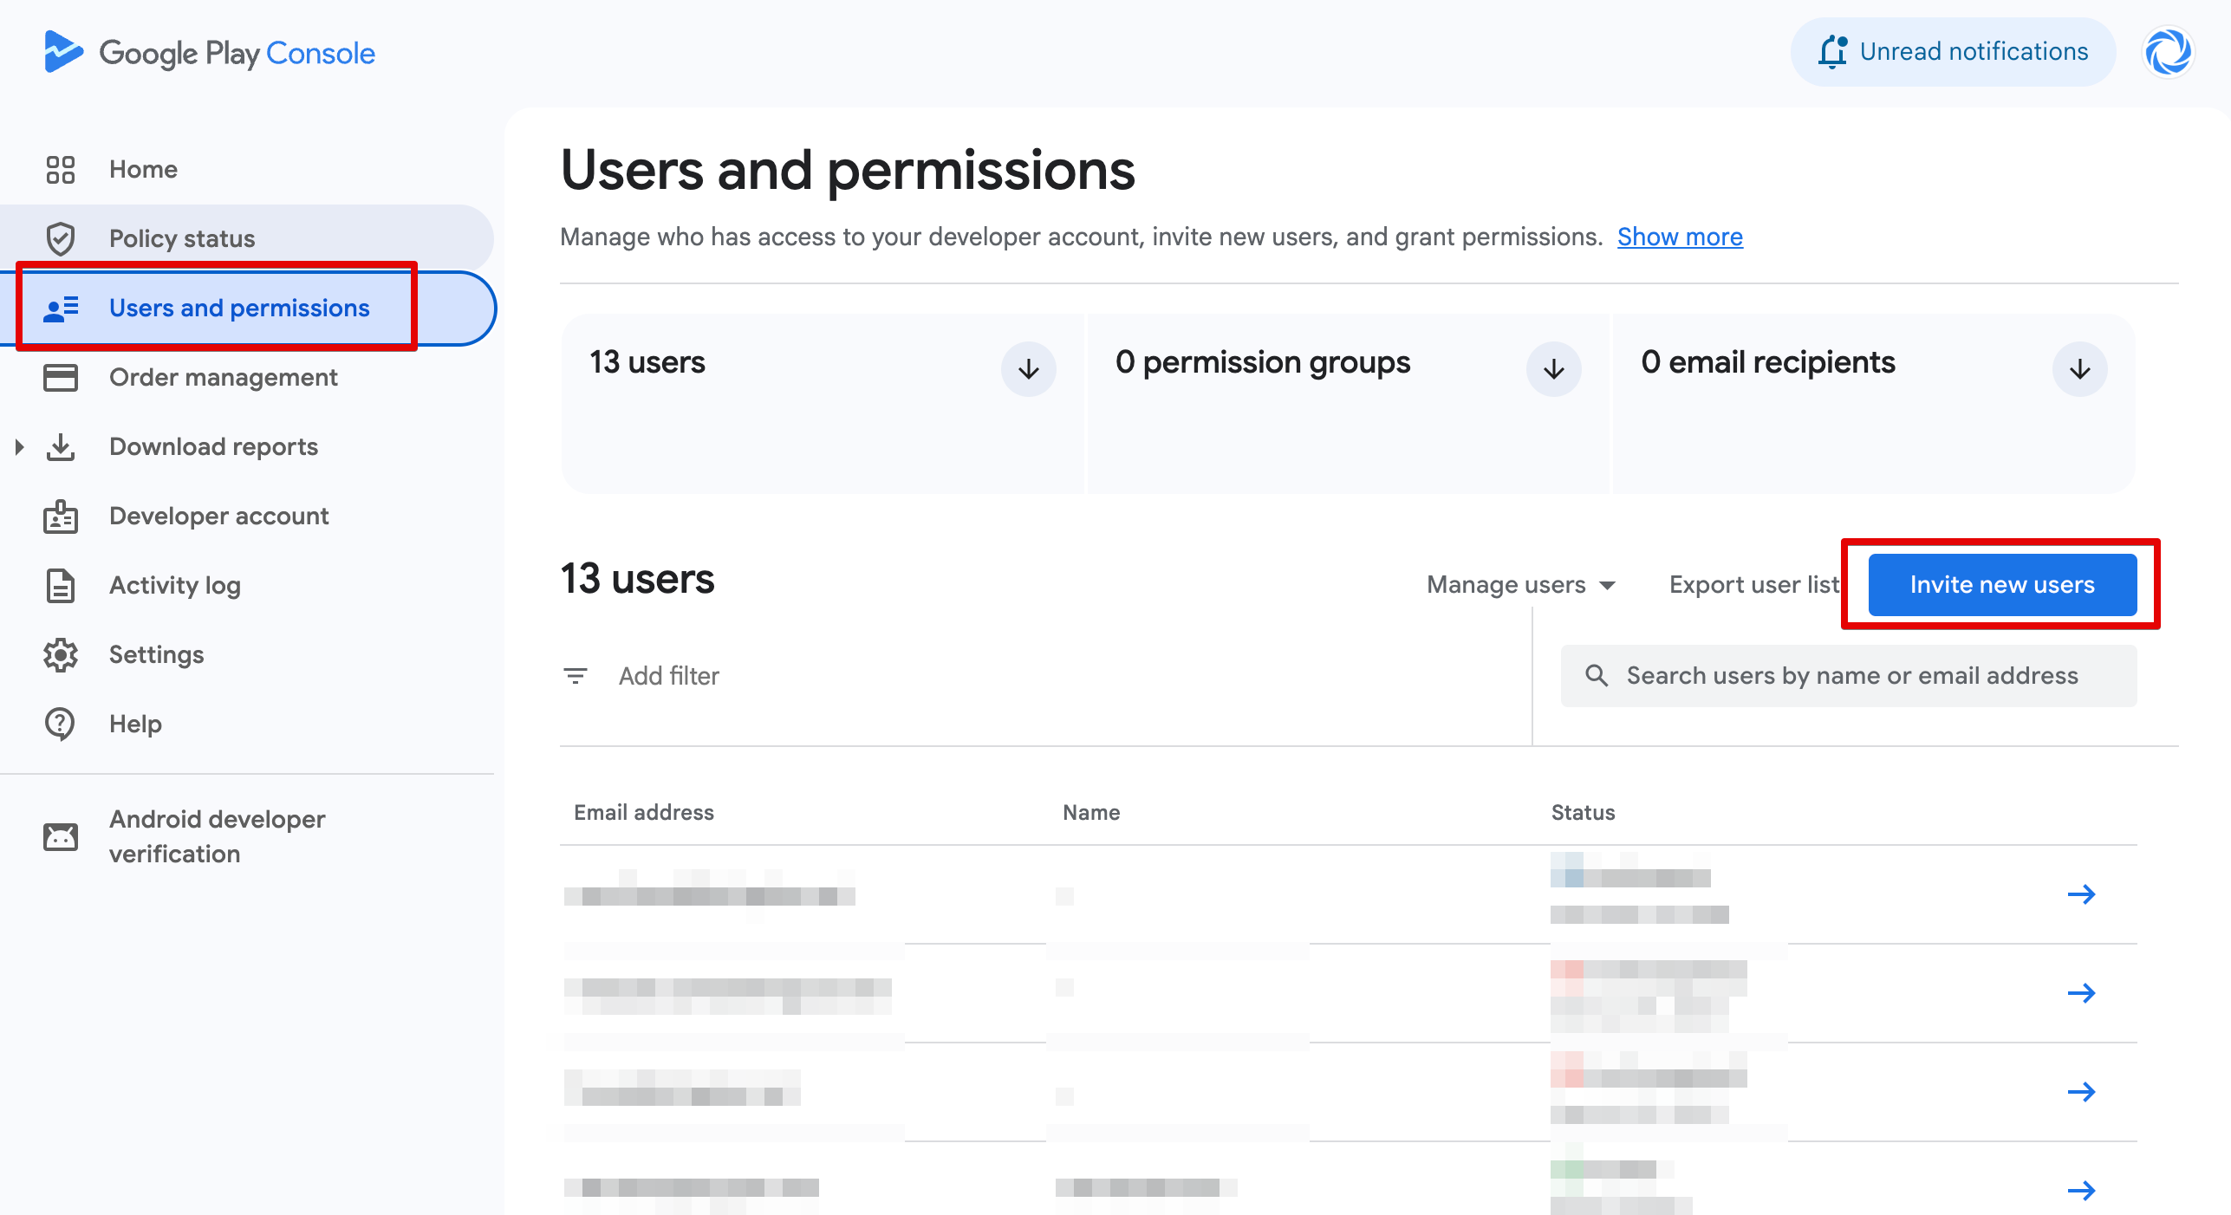Expand the 0 permission groups arrow
The height and width of the screenshot is (1215, 2231).
click(x=1553, y=369)
